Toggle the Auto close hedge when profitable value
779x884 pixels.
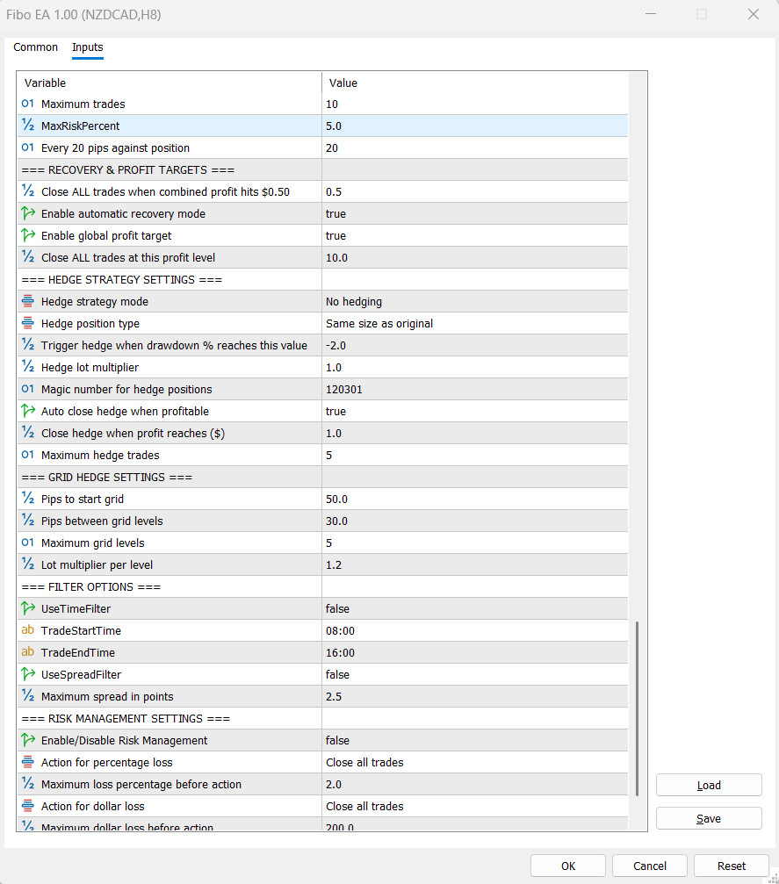pos(474,411)
